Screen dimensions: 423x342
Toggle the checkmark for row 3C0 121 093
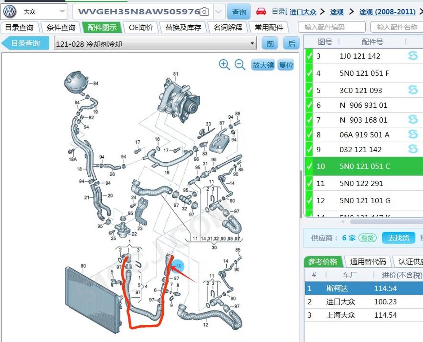pyautogui.click(x=309, y=90)
